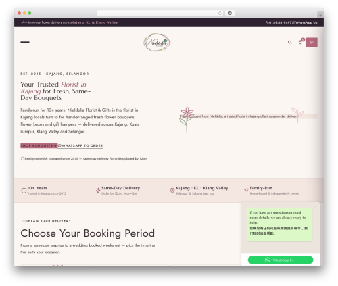Click the browser download indicator icon

[230, 13]
